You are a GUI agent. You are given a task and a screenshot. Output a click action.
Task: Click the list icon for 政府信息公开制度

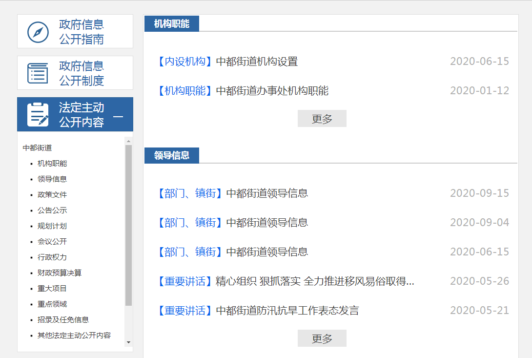coord(38,73)
